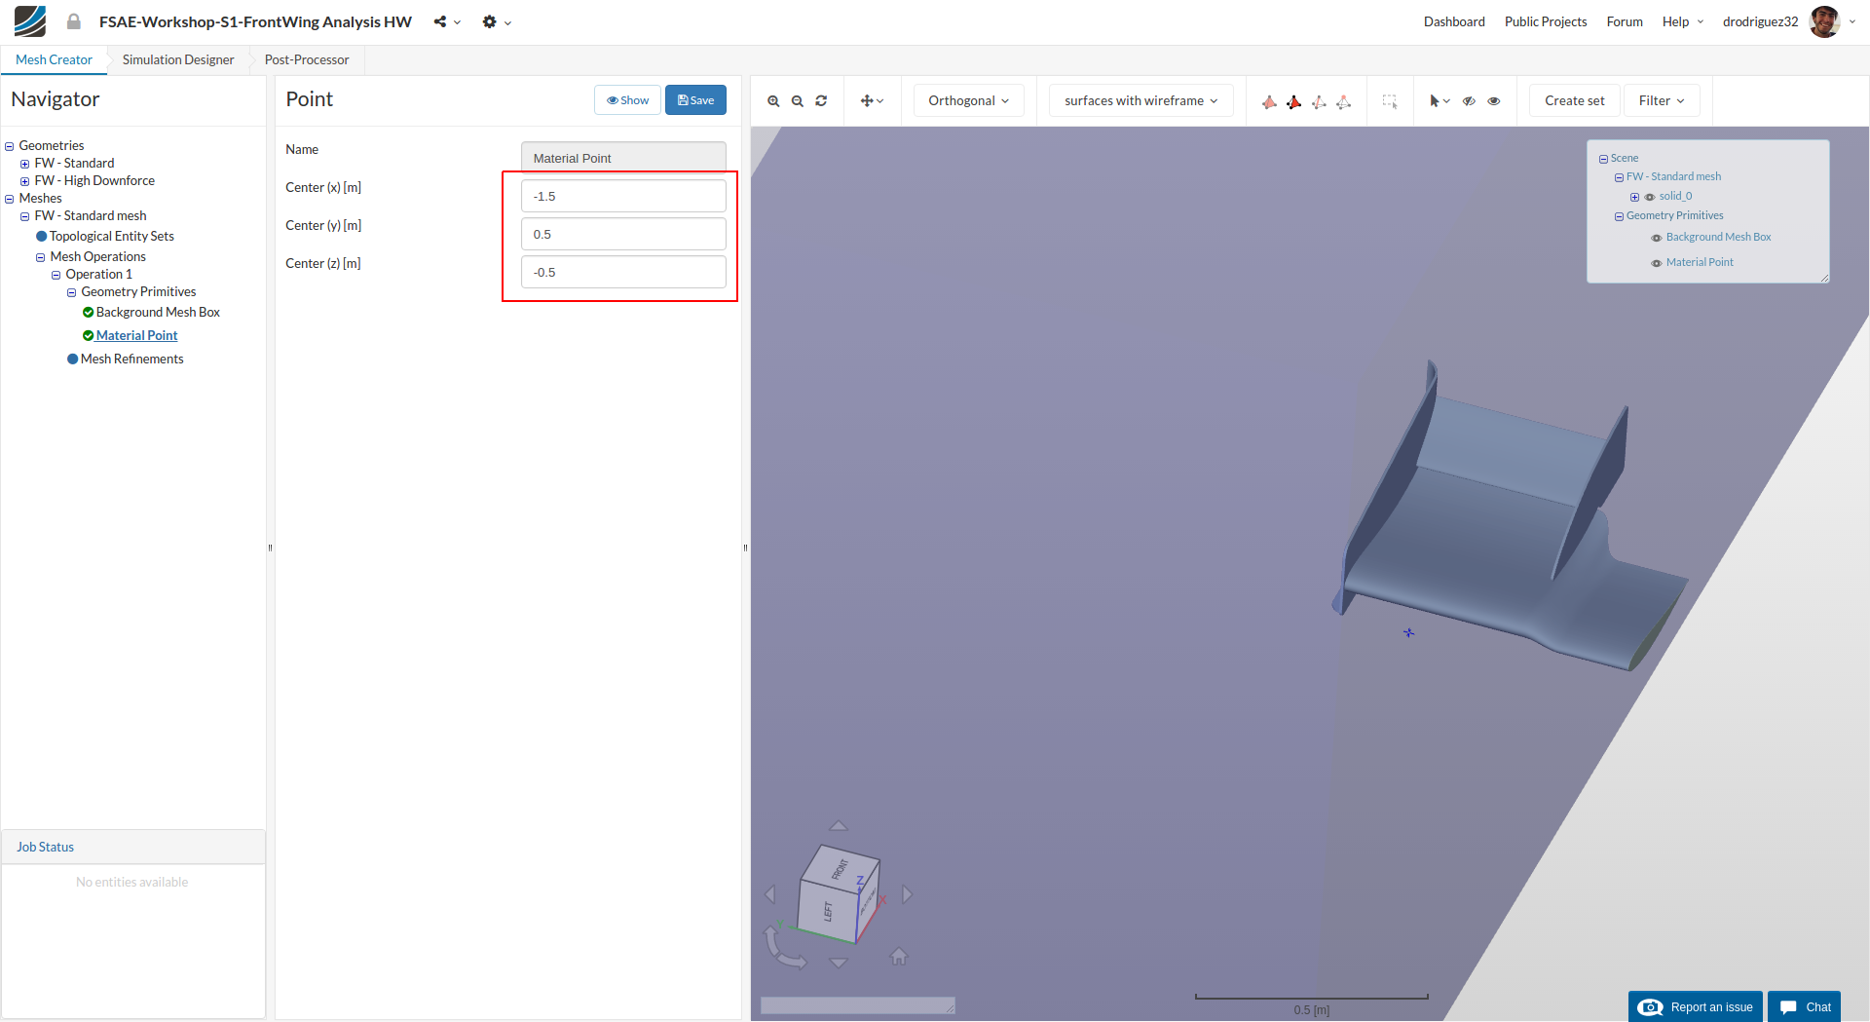This screenshot has width=1870, height=1022.
Task: Open the Orthogonal projection dropdown
Action: pos(968,100)
